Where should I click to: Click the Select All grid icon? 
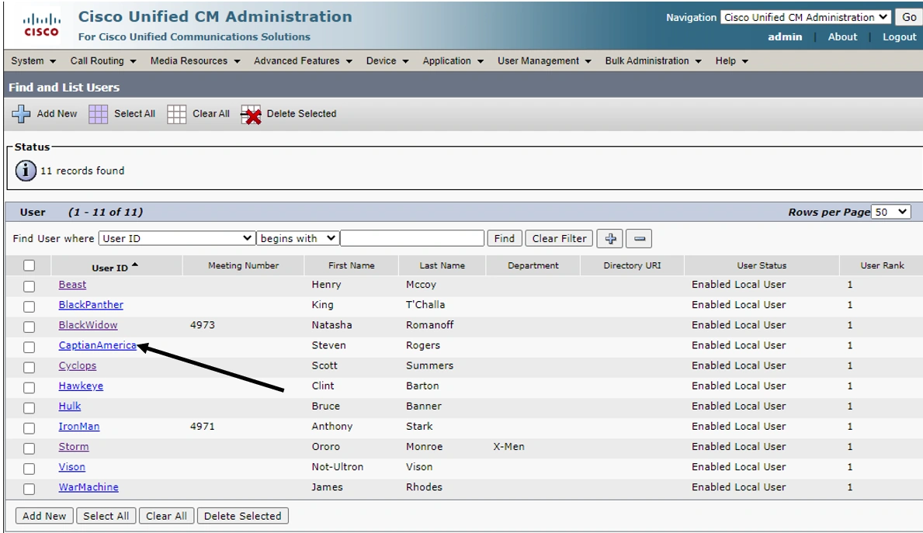coord(99,114)
